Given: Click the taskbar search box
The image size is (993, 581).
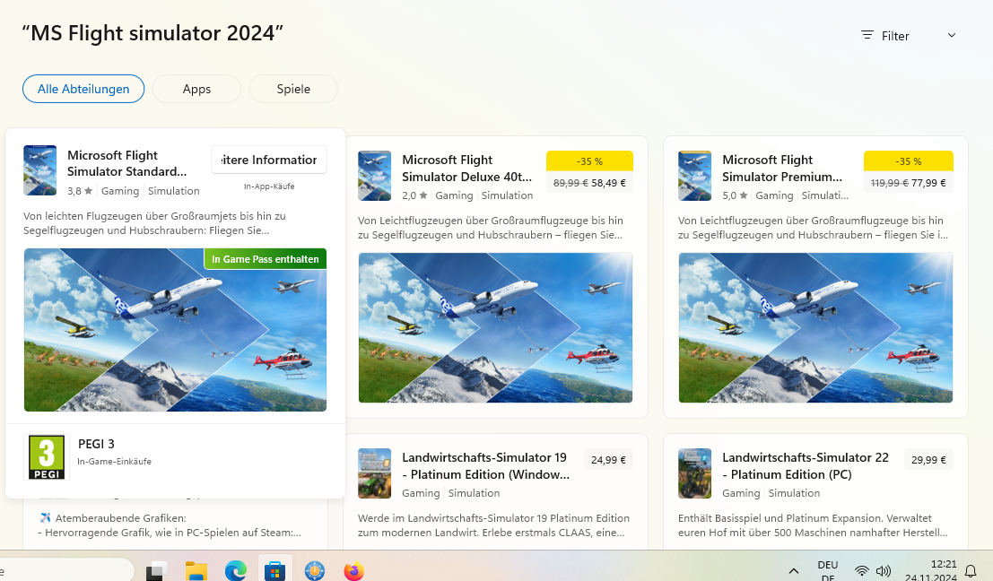Looking at the screenshot, I should click(x=66, y=570).
